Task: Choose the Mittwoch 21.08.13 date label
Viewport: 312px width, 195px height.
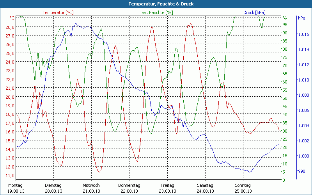Action: [x=91, y=188]
